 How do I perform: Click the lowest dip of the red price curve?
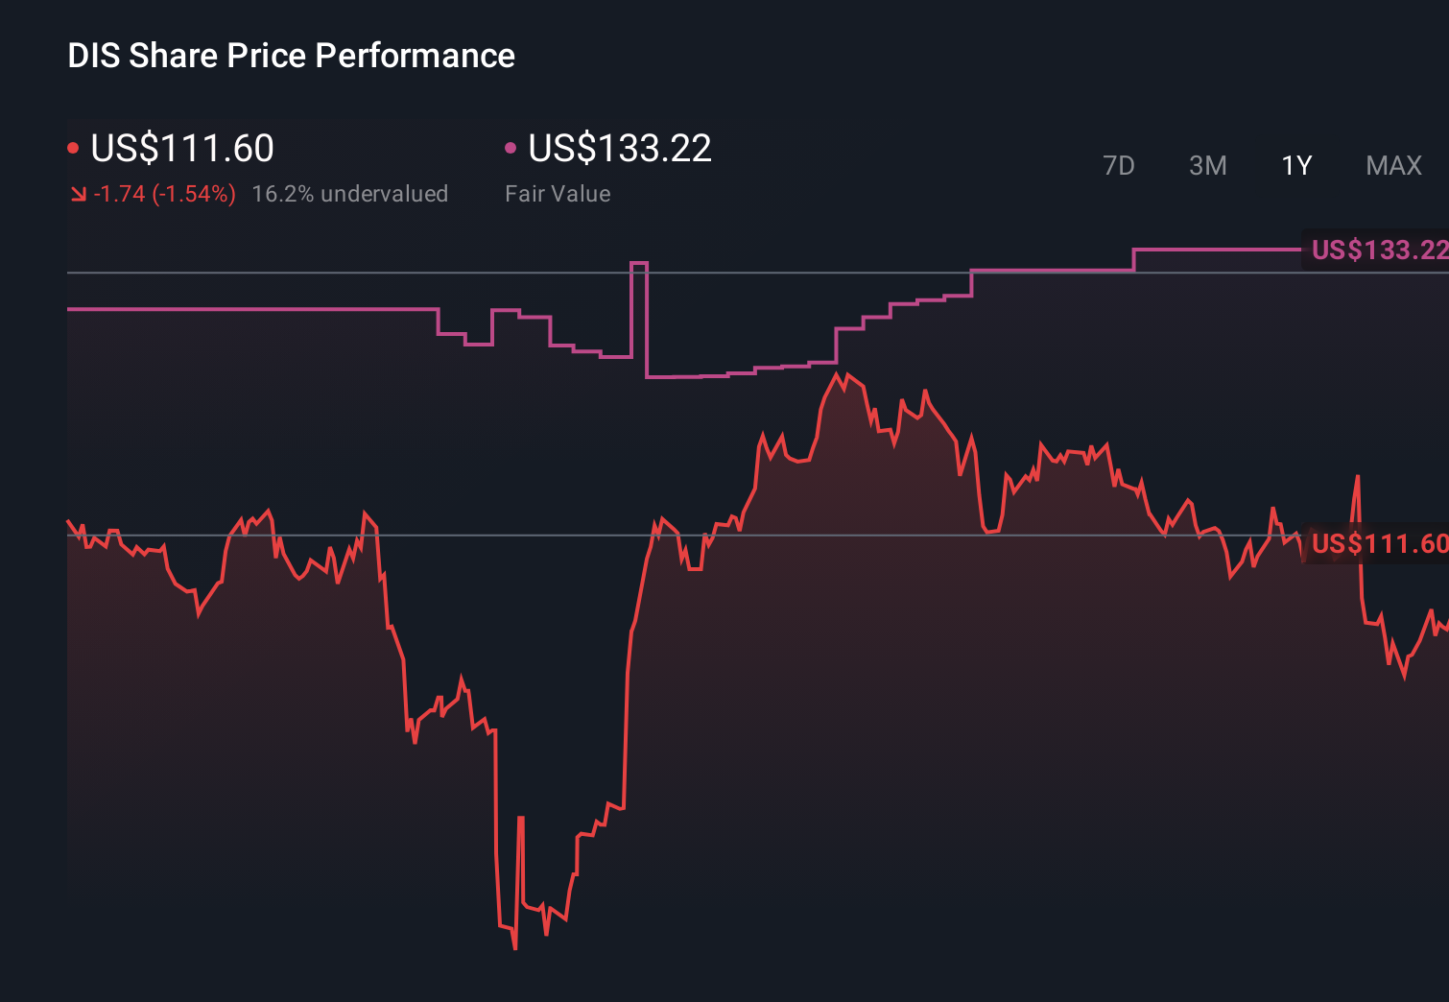tap(515, 948)
